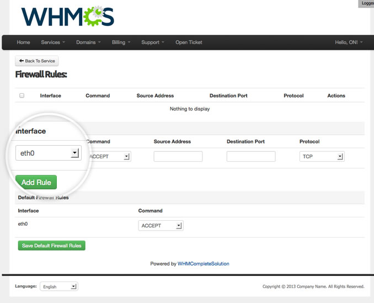Toggle the select-all checkbox in rules table
Viewport: 374px width, 303px height.
pos(22,95)
